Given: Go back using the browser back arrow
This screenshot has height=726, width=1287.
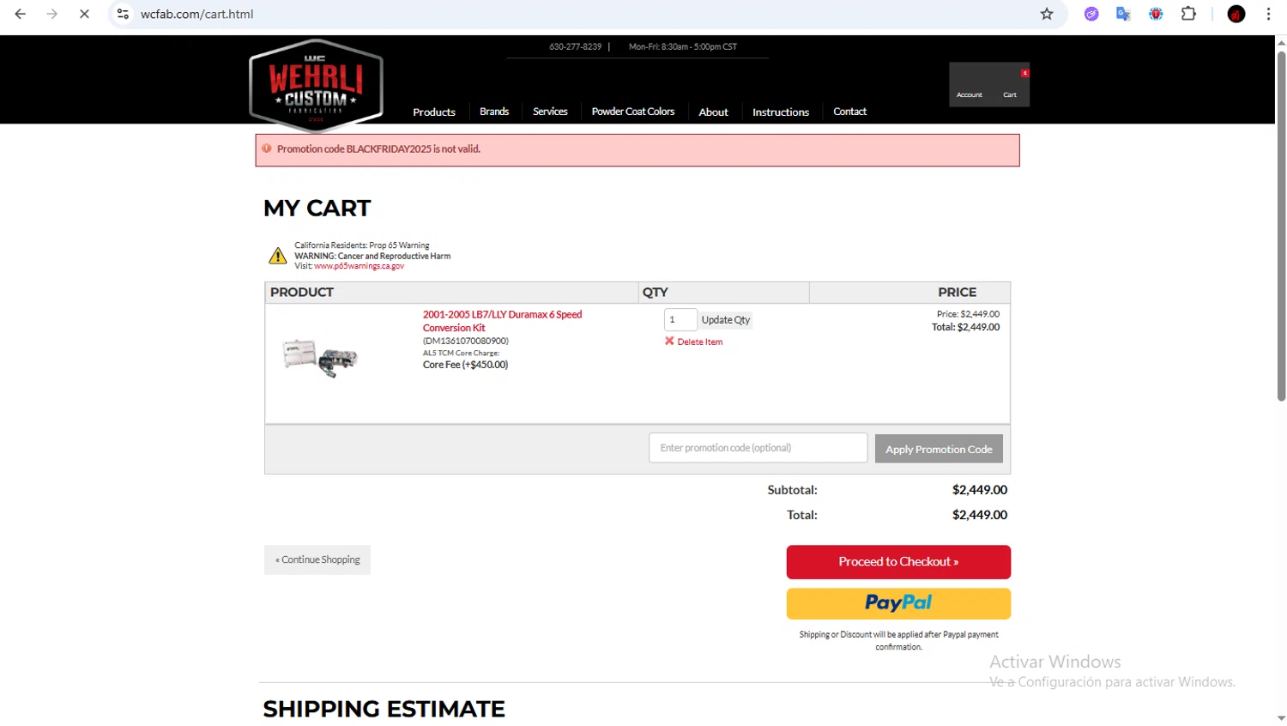Looking at the screenshot, I should pyautogui.click(x=21, y=14).
